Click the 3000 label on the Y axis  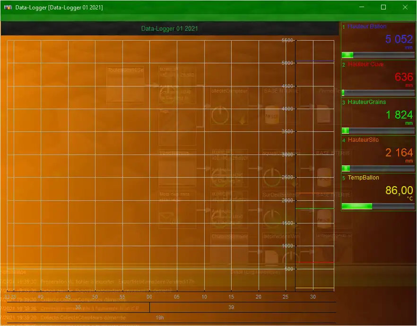click(x=287, y=154)
